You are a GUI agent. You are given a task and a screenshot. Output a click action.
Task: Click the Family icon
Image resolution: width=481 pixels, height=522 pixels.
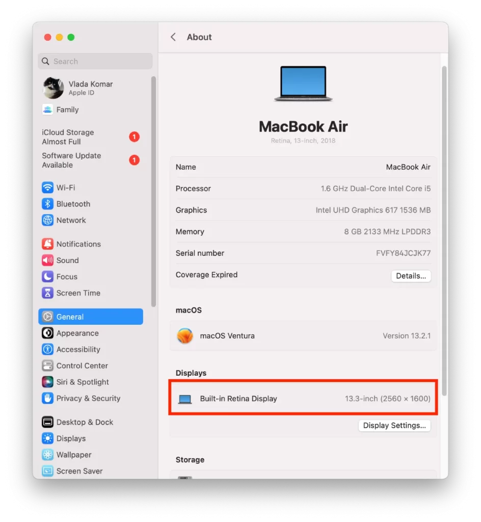pos(47,110)
